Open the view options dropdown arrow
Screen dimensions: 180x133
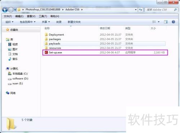point(159,22)
